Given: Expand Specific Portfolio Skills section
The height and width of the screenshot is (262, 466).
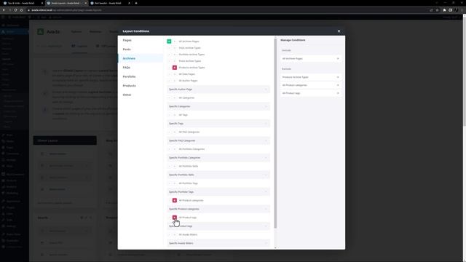Looking at the screenshot, I should (218, 175).
